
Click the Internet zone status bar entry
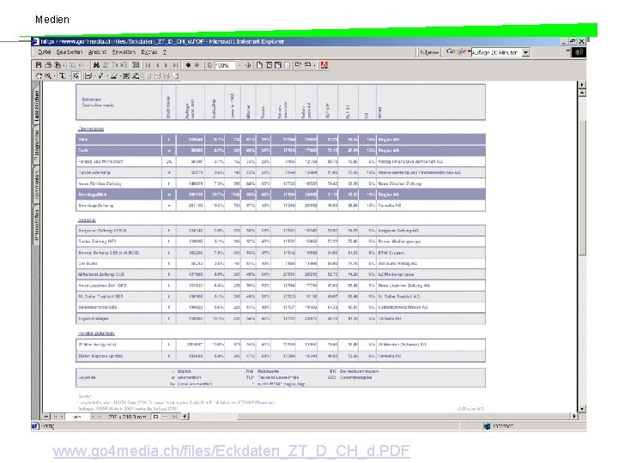click(498, 426)
